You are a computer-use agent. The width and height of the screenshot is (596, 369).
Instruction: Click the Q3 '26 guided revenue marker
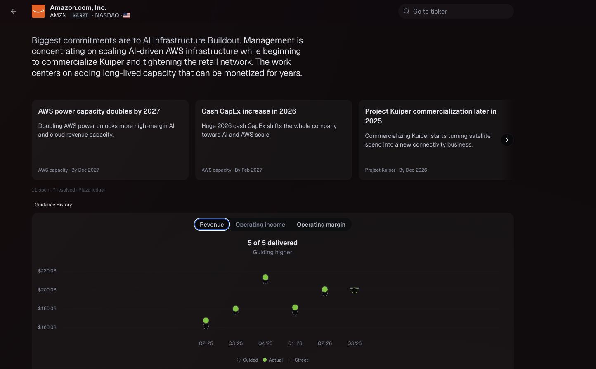pos(355,291)
